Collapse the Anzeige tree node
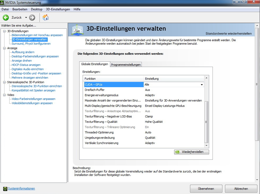This screenshot has height=194, width=260. click(5, 48)
